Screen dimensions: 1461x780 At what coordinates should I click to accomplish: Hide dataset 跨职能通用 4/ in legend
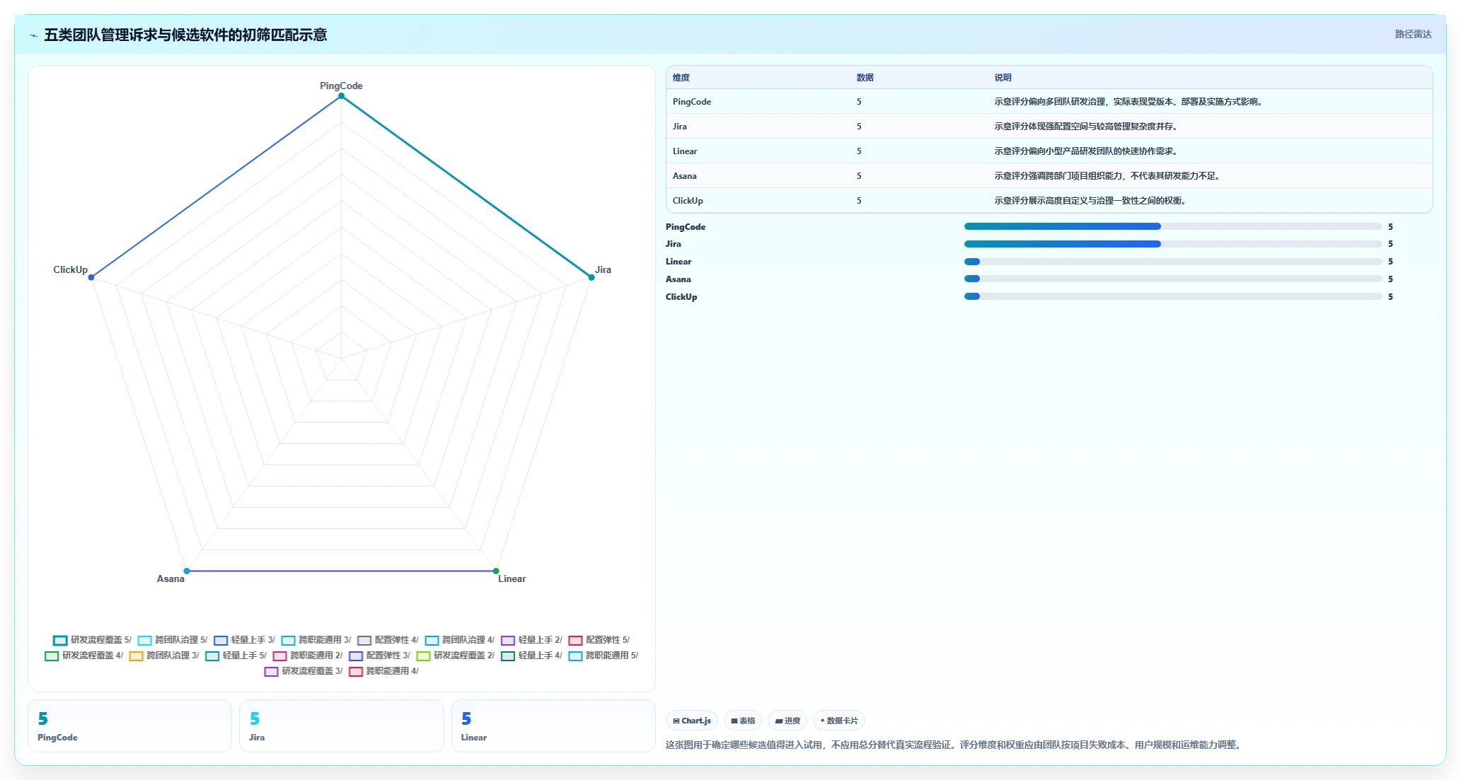384,671
